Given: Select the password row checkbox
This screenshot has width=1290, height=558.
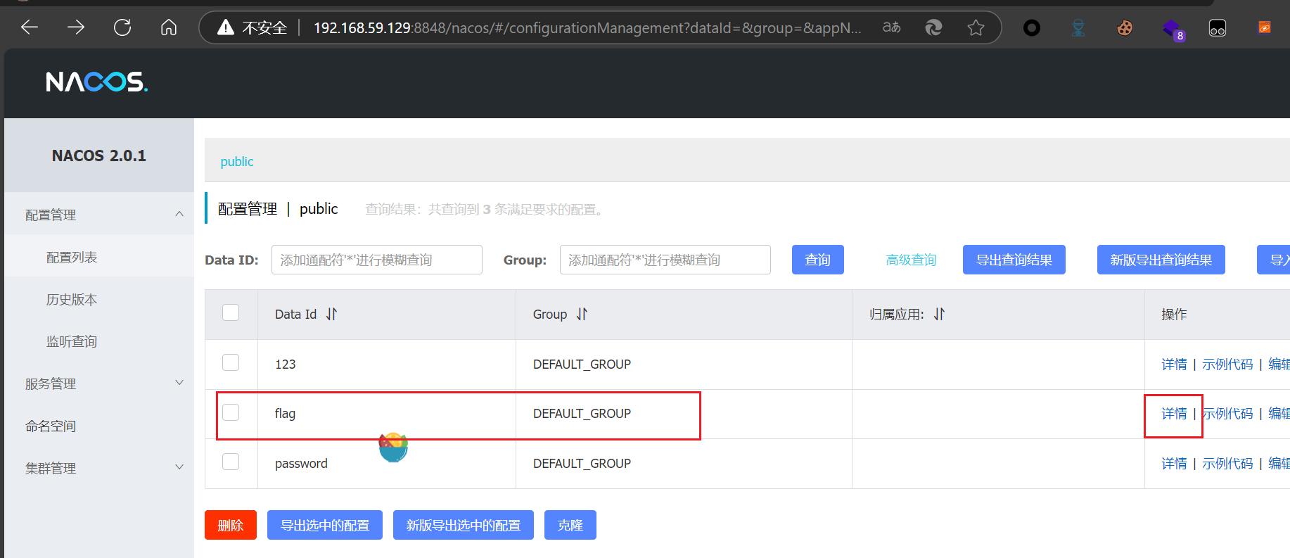Looking at the screenshot, I should tap(231, 462).
